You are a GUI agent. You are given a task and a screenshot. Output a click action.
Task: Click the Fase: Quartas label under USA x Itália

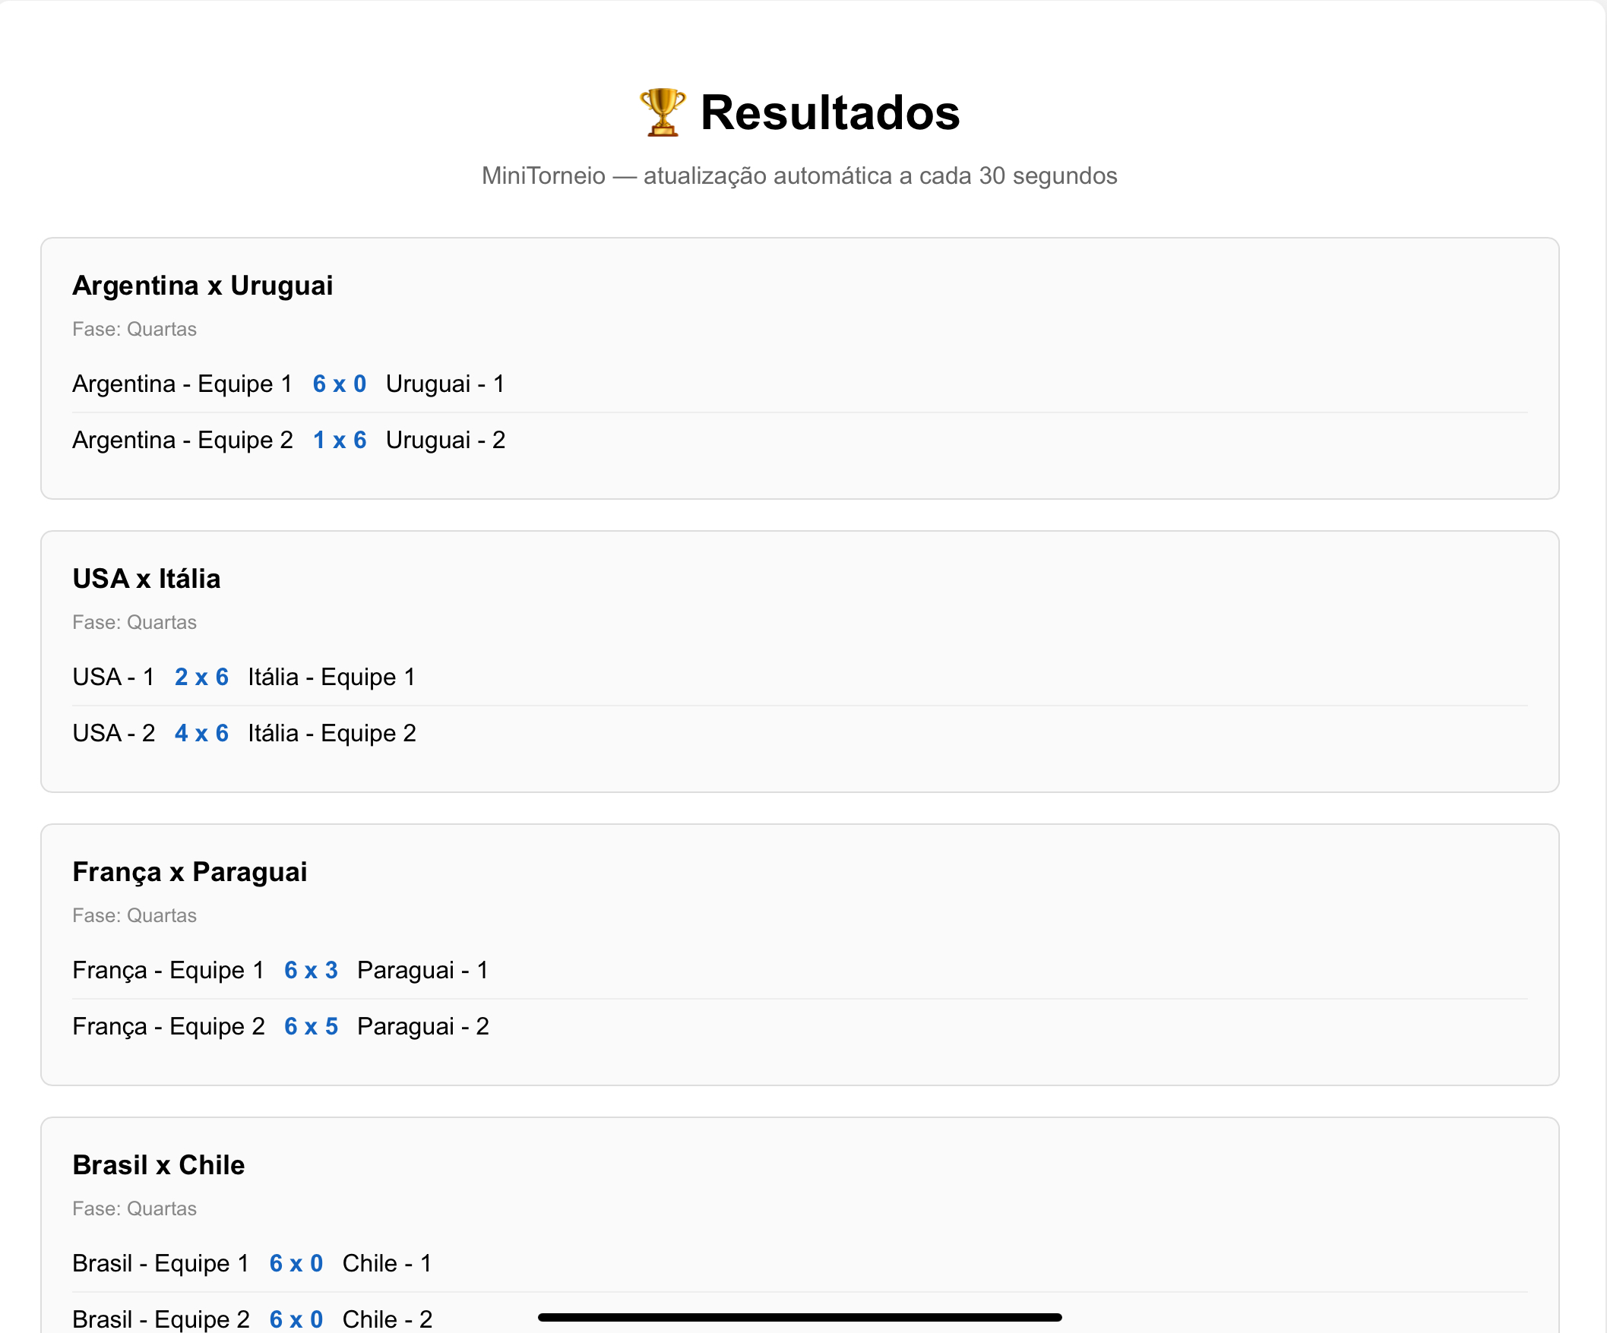click(x=134, y=623)
